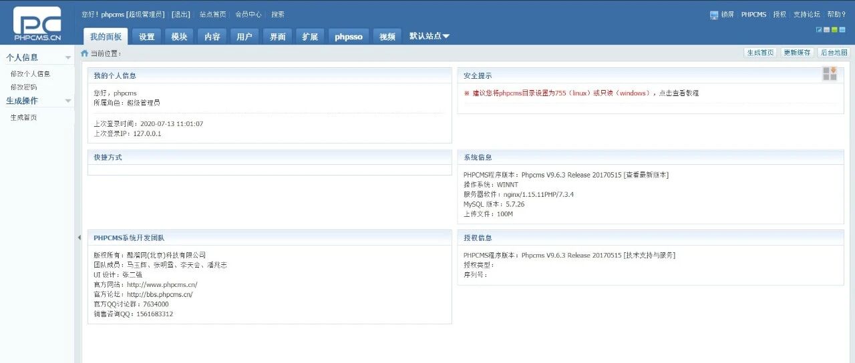Open the PHPCMS link in top right

click(x=754, y=15)
